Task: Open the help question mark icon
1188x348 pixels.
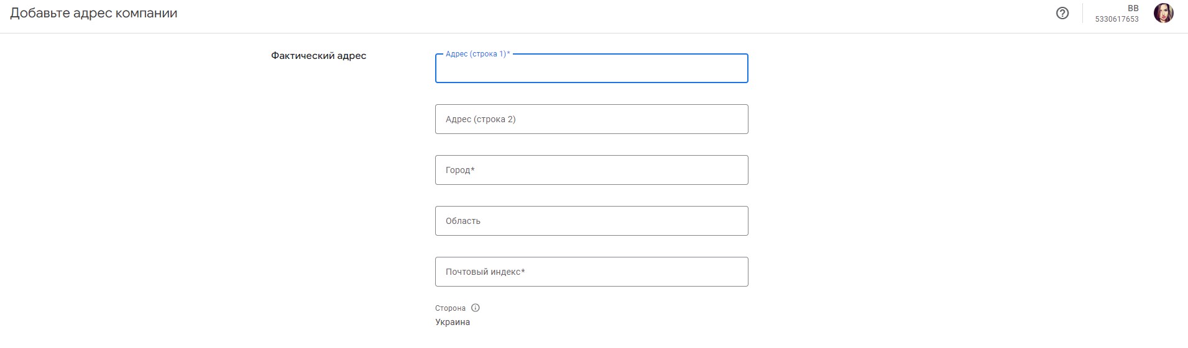Action: pos(1062,13)
